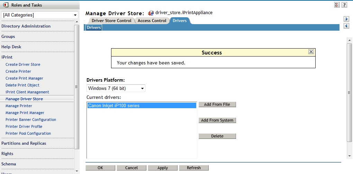This screenshot has height=174, width=353.
Task: Click the Roles and Tasks header icon
Action: click(6, 5)
